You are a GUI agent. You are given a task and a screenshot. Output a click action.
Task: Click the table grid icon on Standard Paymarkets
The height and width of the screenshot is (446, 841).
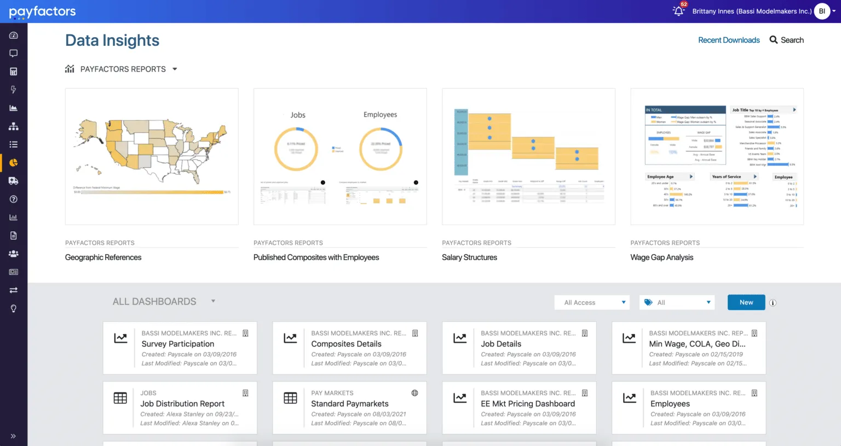point(290,398)
